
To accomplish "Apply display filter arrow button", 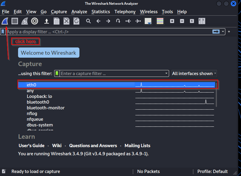I will (x=216, y=31).
